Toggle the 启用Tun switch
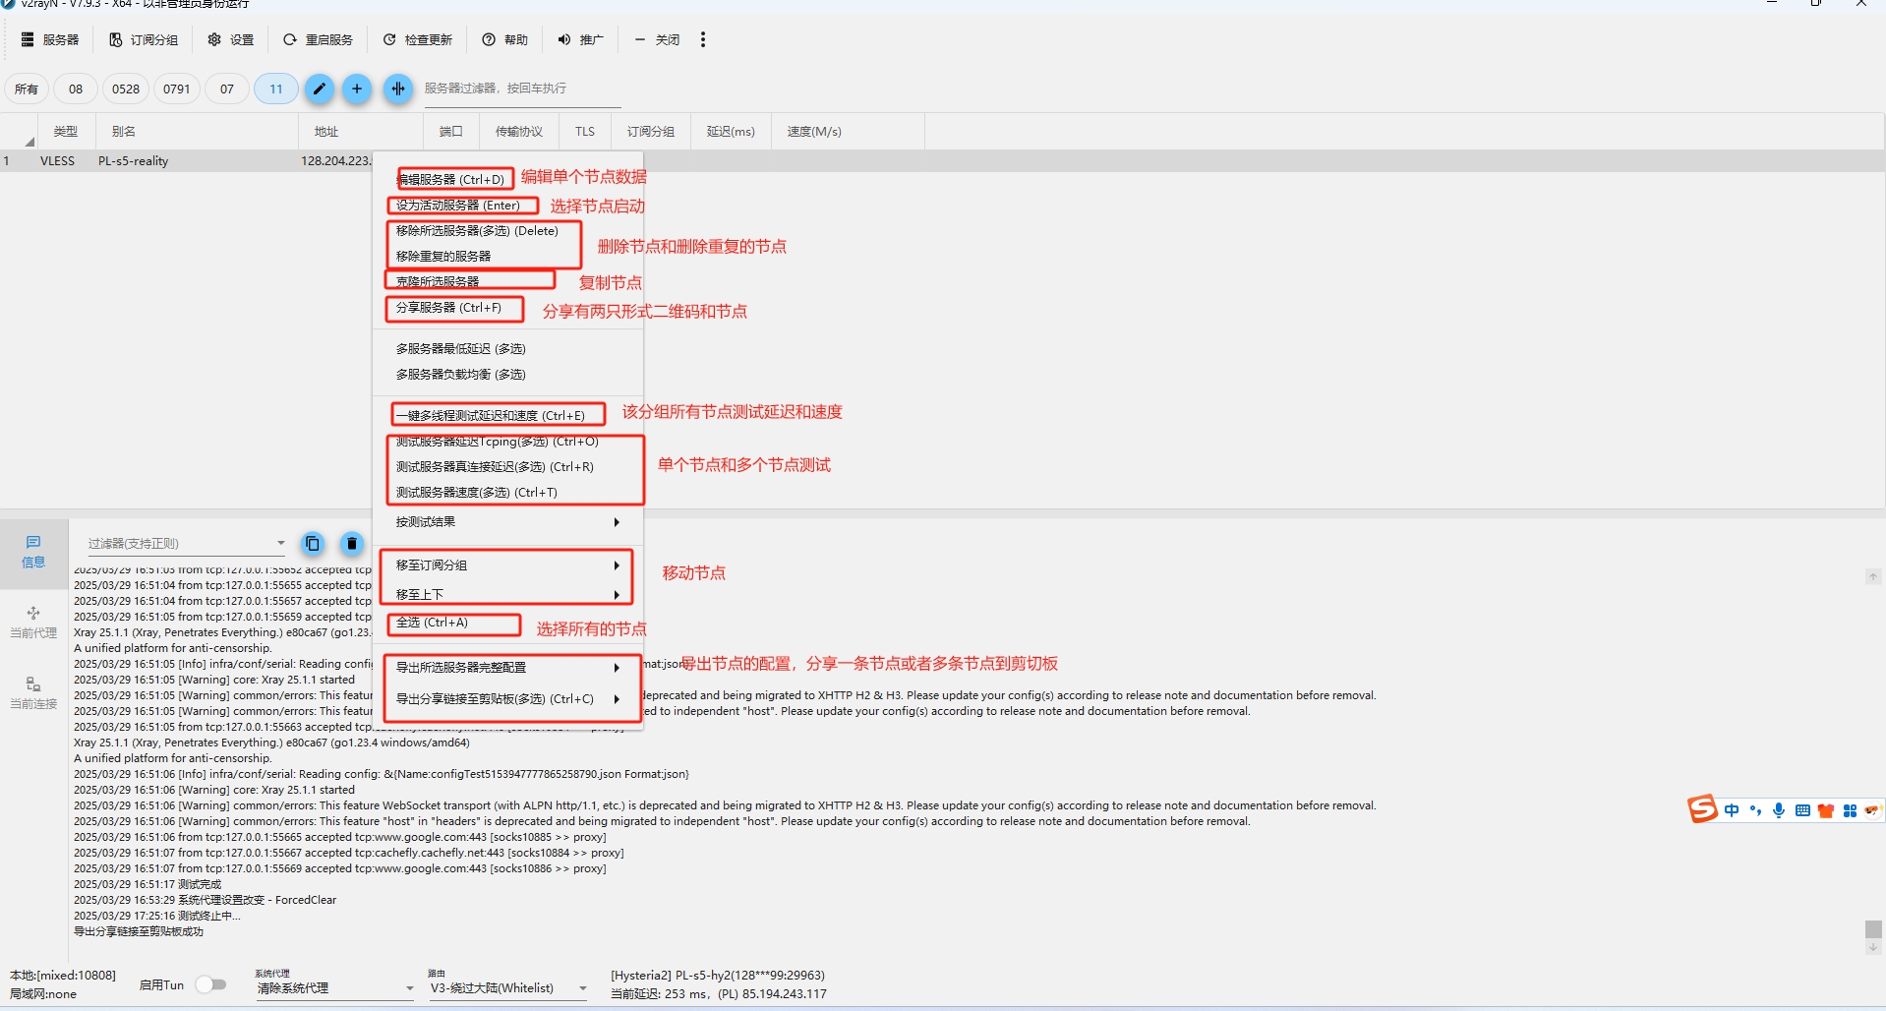This screenshot has width=1886, height=1011. [x=210, y=984]
